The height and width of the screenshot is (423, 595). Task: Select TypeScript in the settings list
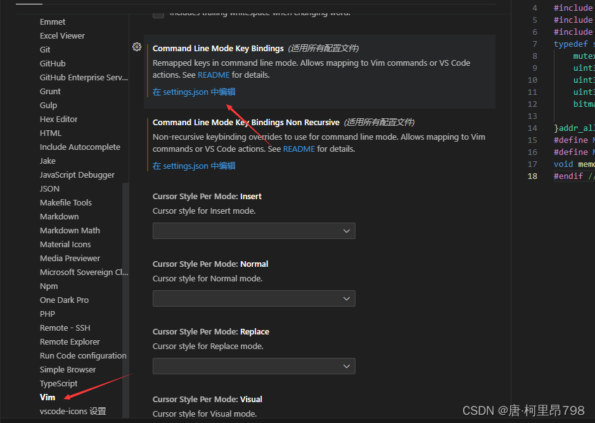pos(58,383)
